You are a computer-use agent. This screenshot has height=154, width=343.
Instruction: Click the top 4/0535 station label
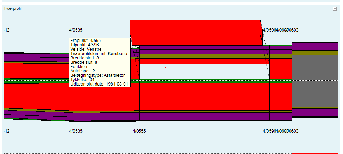click(x=76, y=30)
